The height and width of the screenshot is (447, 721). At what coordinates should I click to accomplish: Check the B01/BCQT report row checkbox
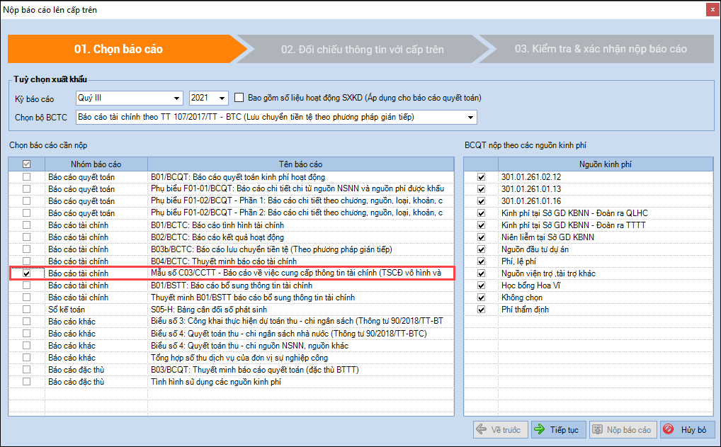(x=27, y=177)
